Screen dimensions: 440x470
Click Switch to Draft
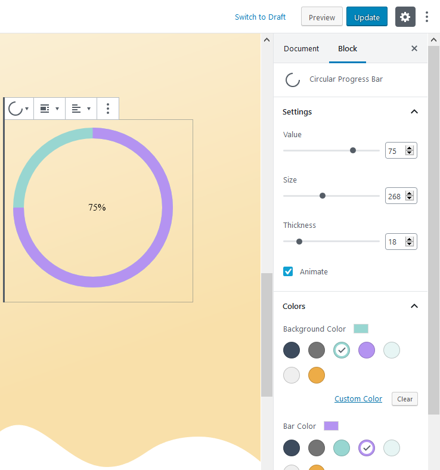[x=260, y=17]
